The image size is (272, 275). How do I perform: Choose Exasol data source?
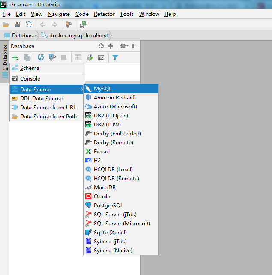coord(121,151)
